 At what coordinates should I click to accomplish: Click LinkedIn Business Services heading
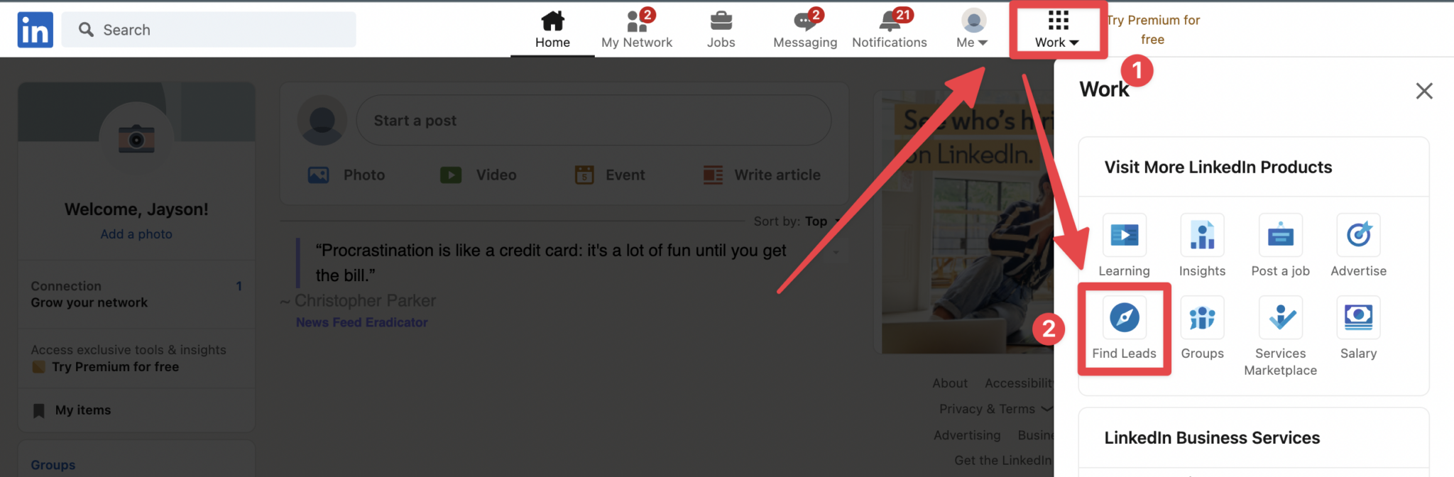click(1212, 438)
